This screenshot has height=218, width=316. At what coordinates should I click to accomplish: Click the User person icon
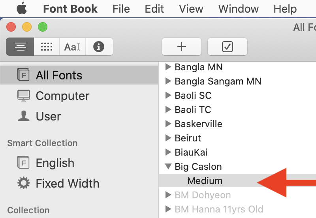[x=24, y=116]
